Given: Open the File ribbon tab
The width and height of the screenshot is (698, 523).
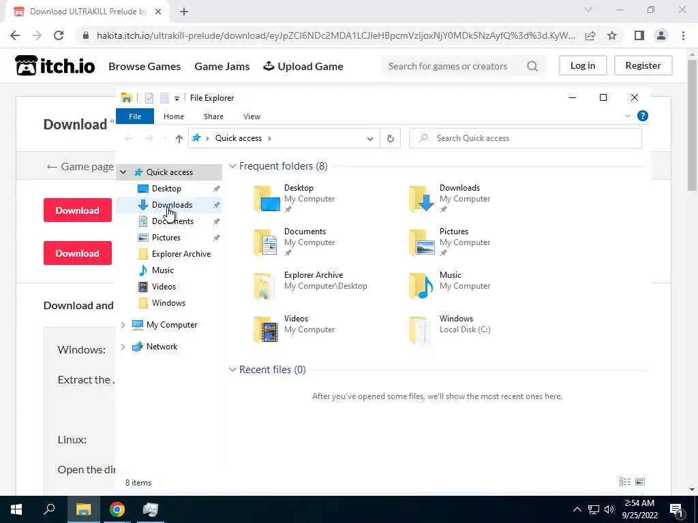Looking at the screenshot, I should click(135, 116).
